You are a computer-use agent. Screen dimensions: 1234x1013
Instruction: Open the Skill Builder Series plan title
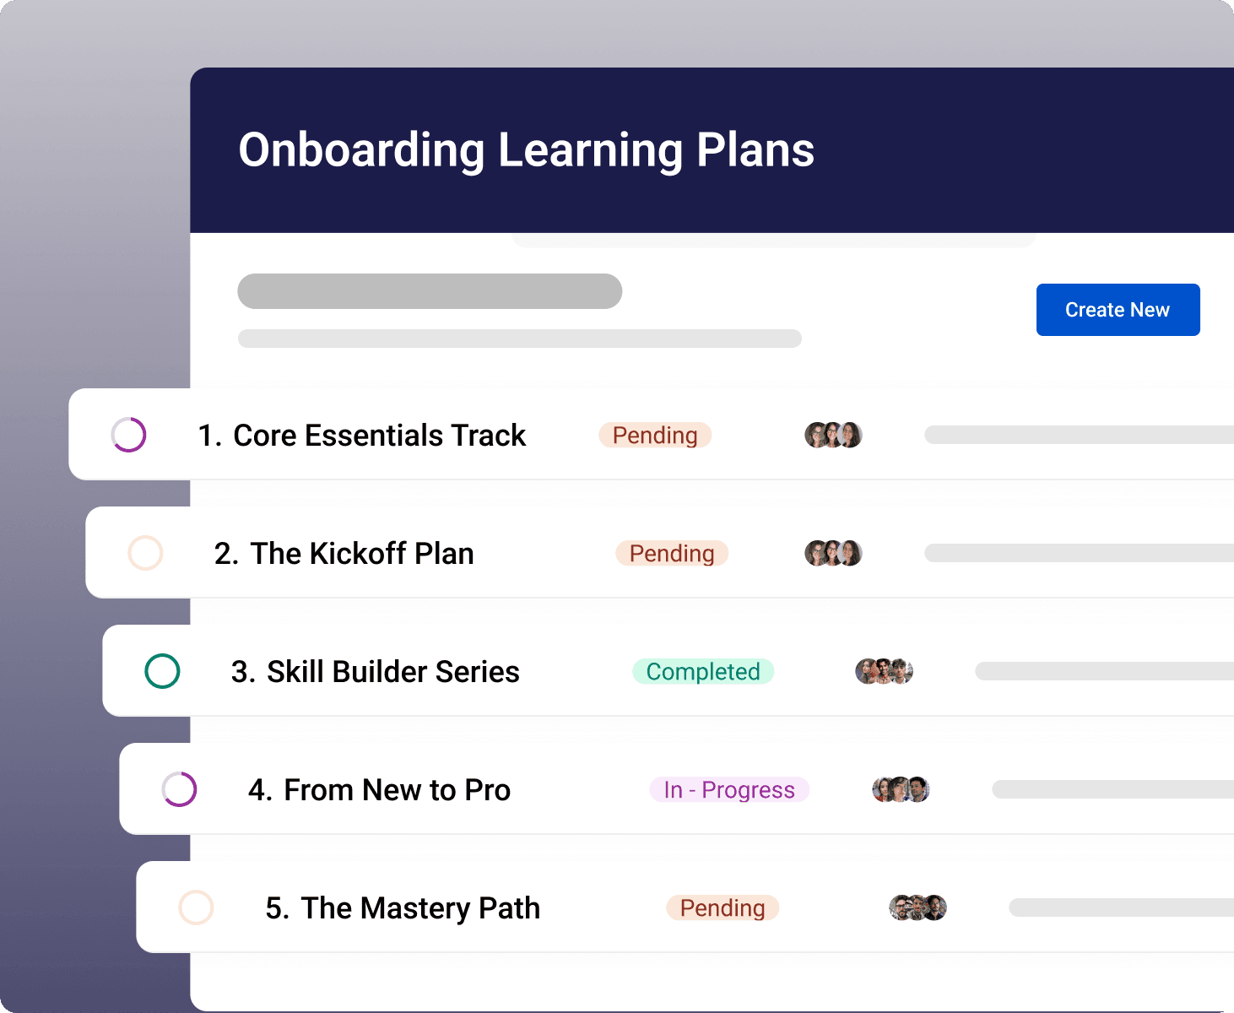[x=376, y=672]
